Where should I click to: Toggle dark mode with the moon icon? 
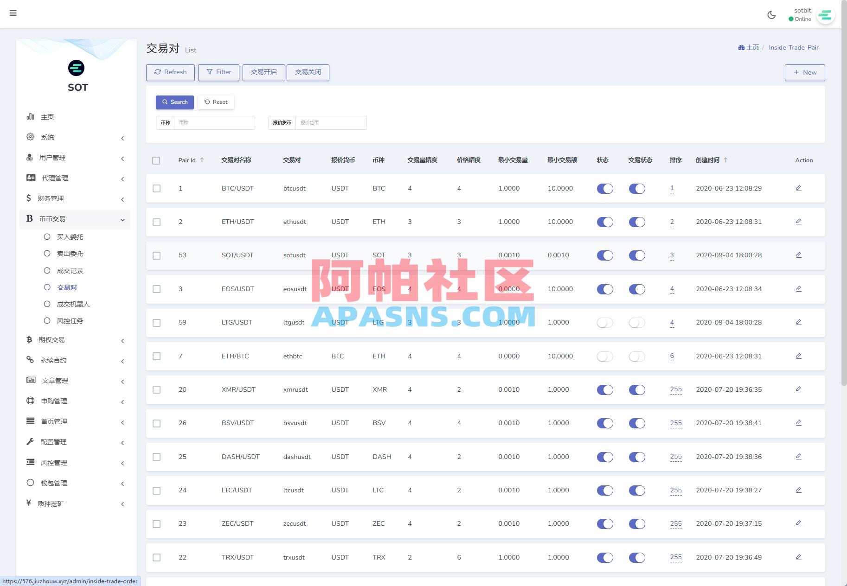pos(771,15)
